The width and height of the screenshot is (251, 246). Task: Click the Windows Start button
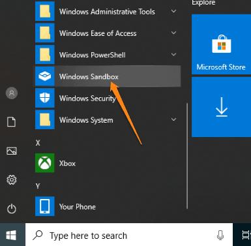pos(11,236)
